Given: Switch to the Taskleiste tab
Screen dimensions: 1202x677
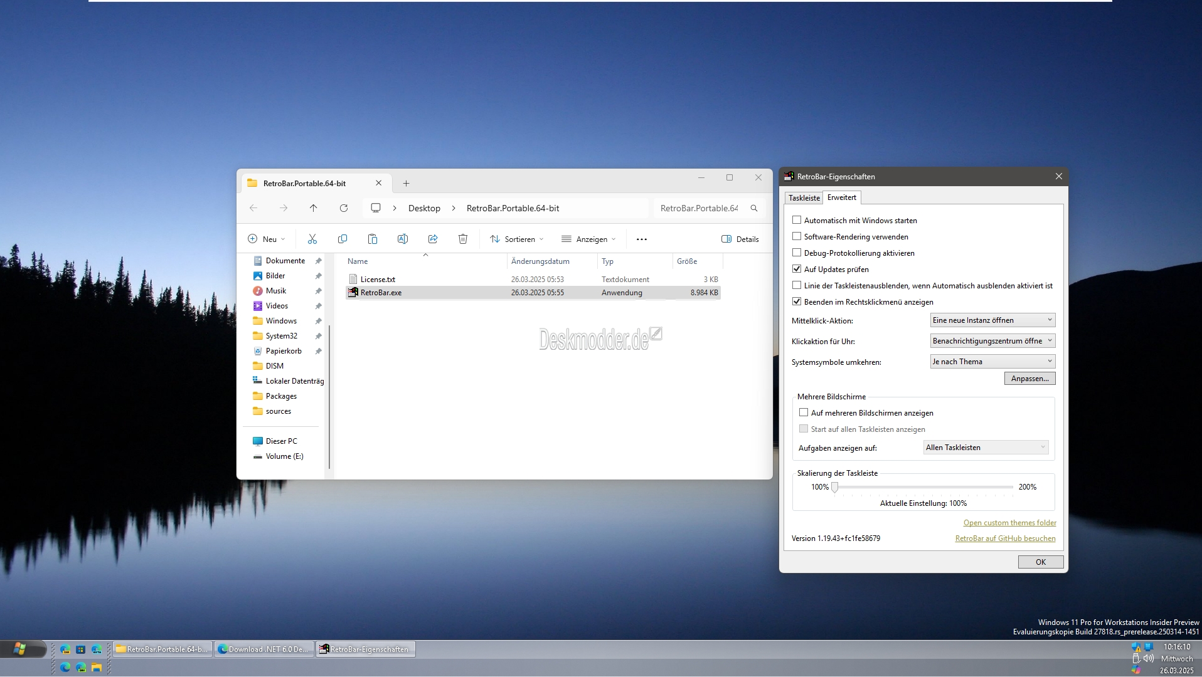Looking at the screenshot, I should (804, 198).
